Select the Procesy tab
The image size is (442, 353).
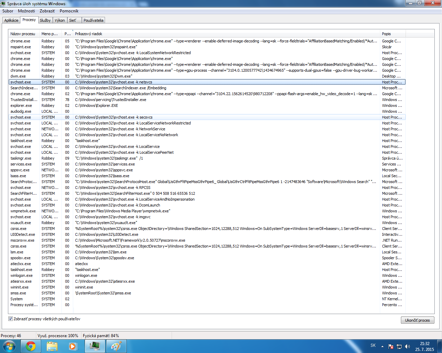click(29, 20)
